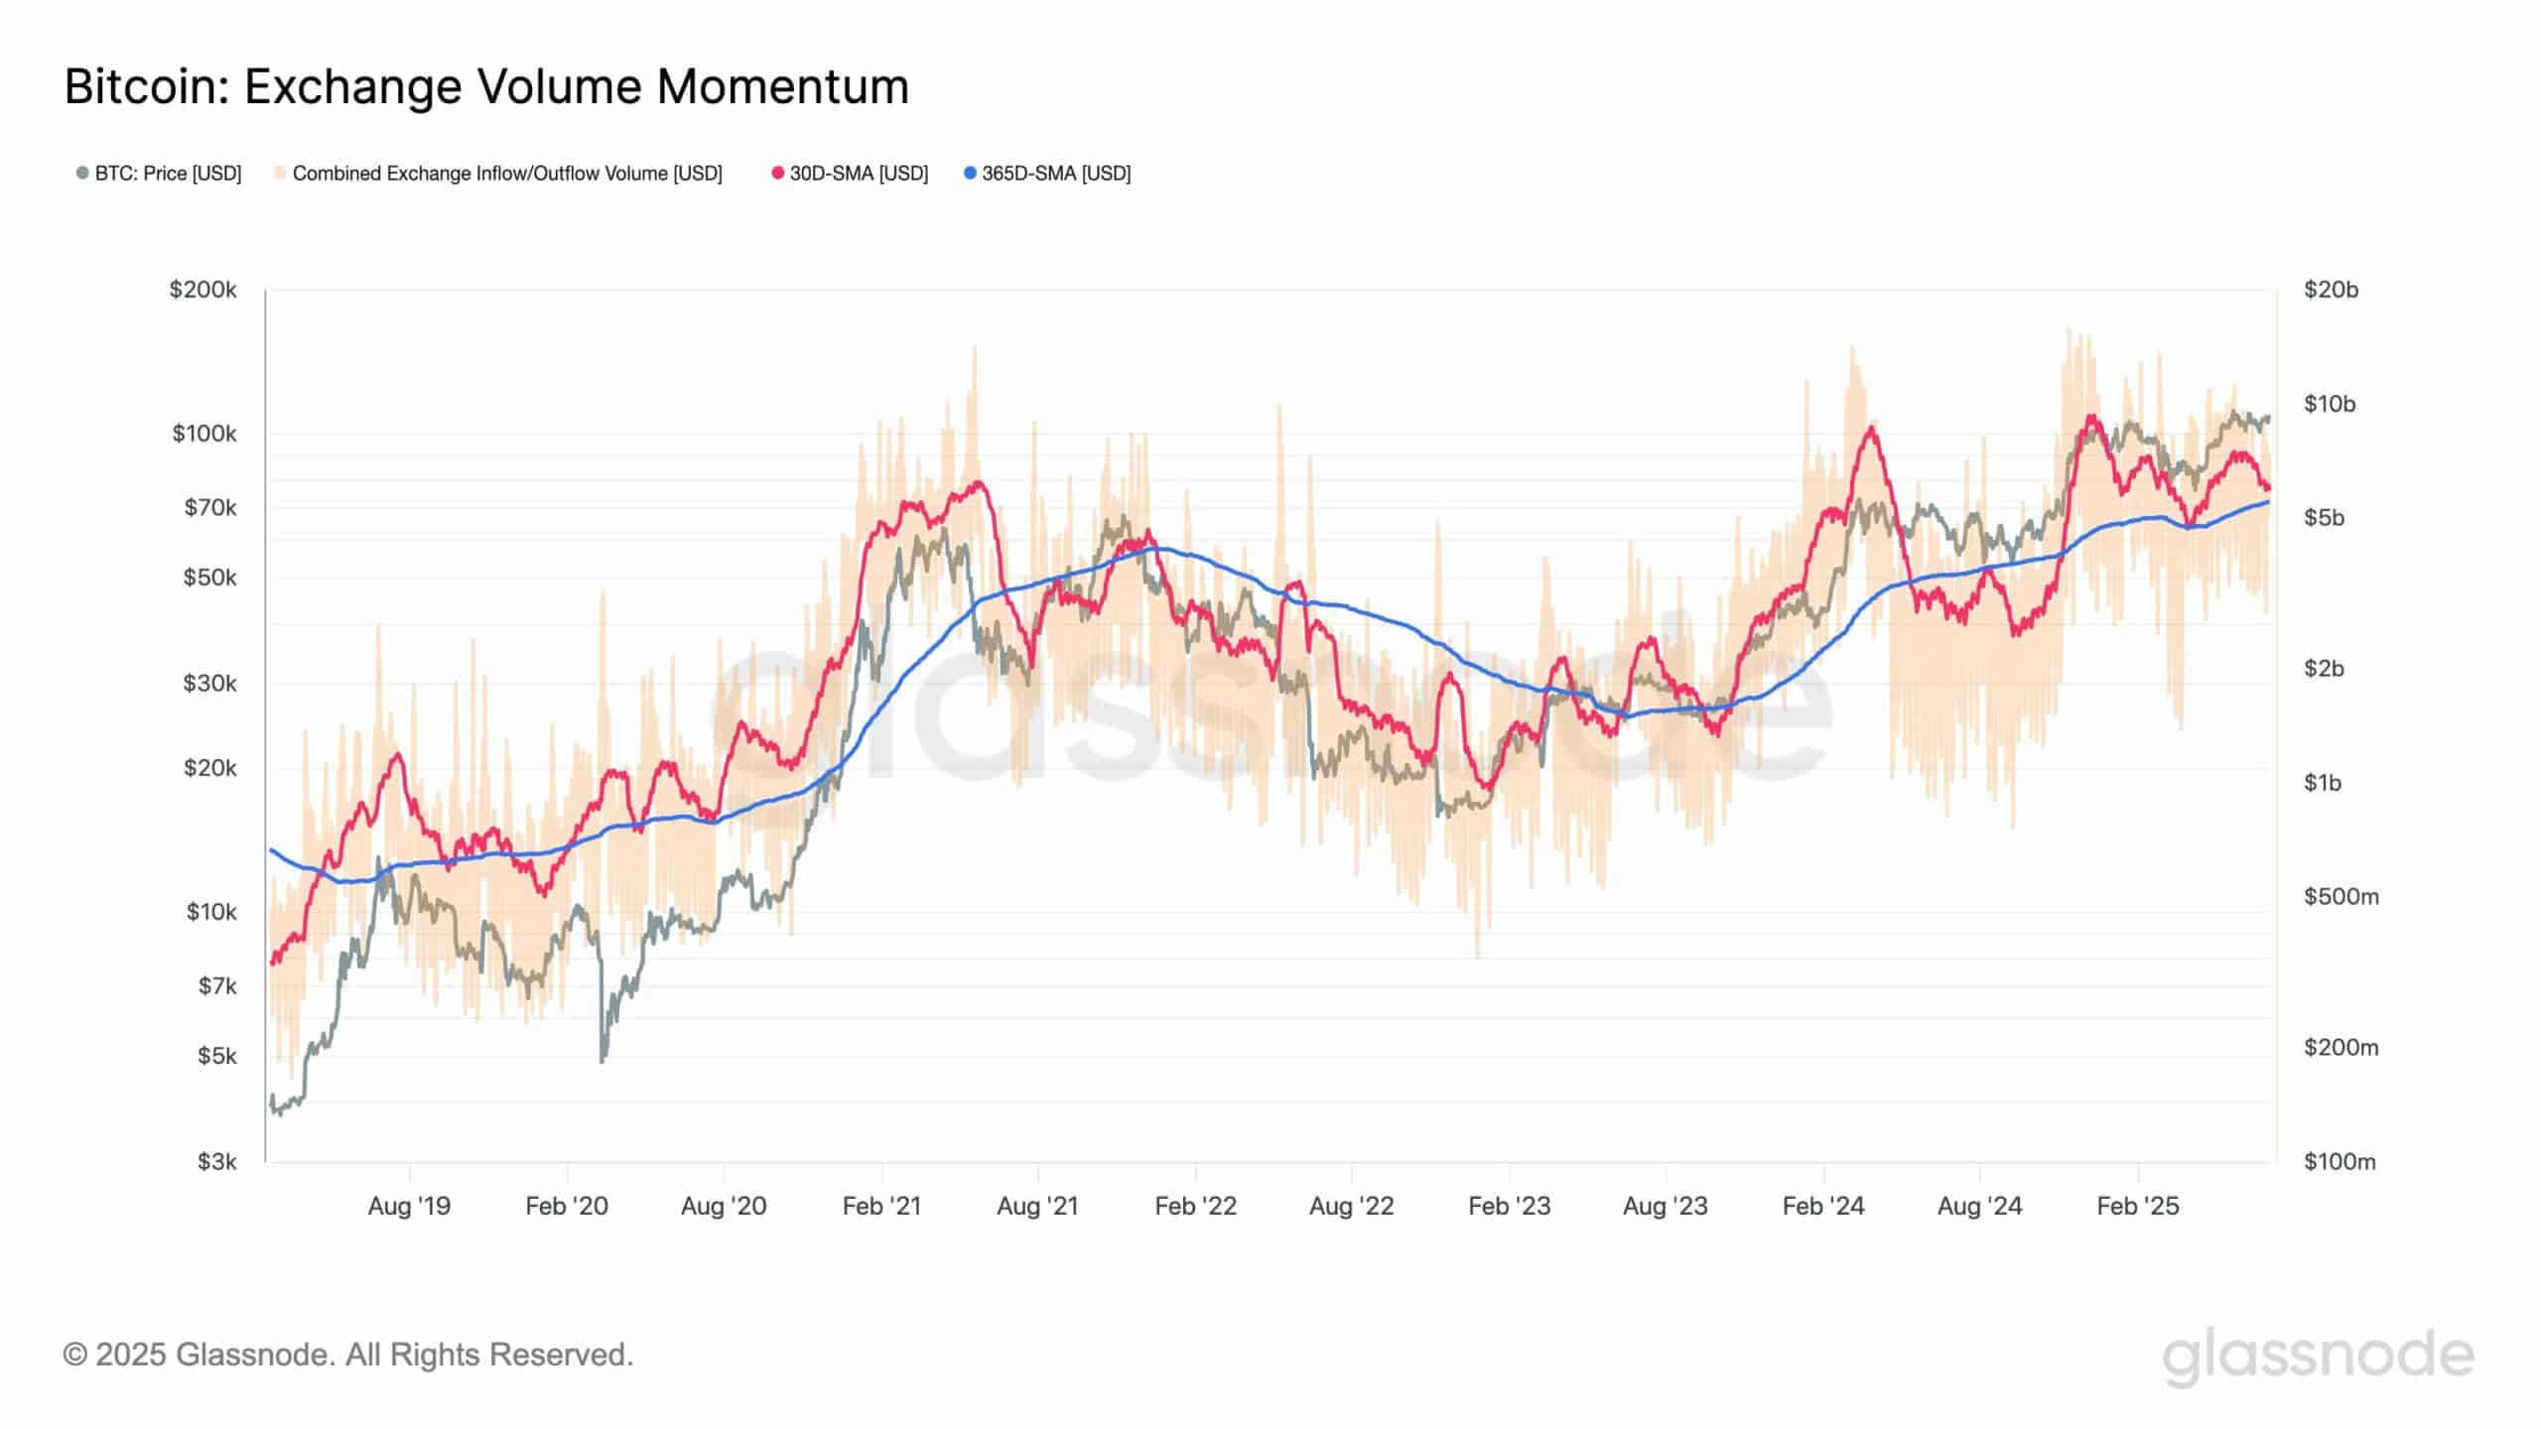Select the Aug '22 x-axis label
Image resolution: width=2541 pixels, height=1429 pixels.
click(x=1351, y=1206)
